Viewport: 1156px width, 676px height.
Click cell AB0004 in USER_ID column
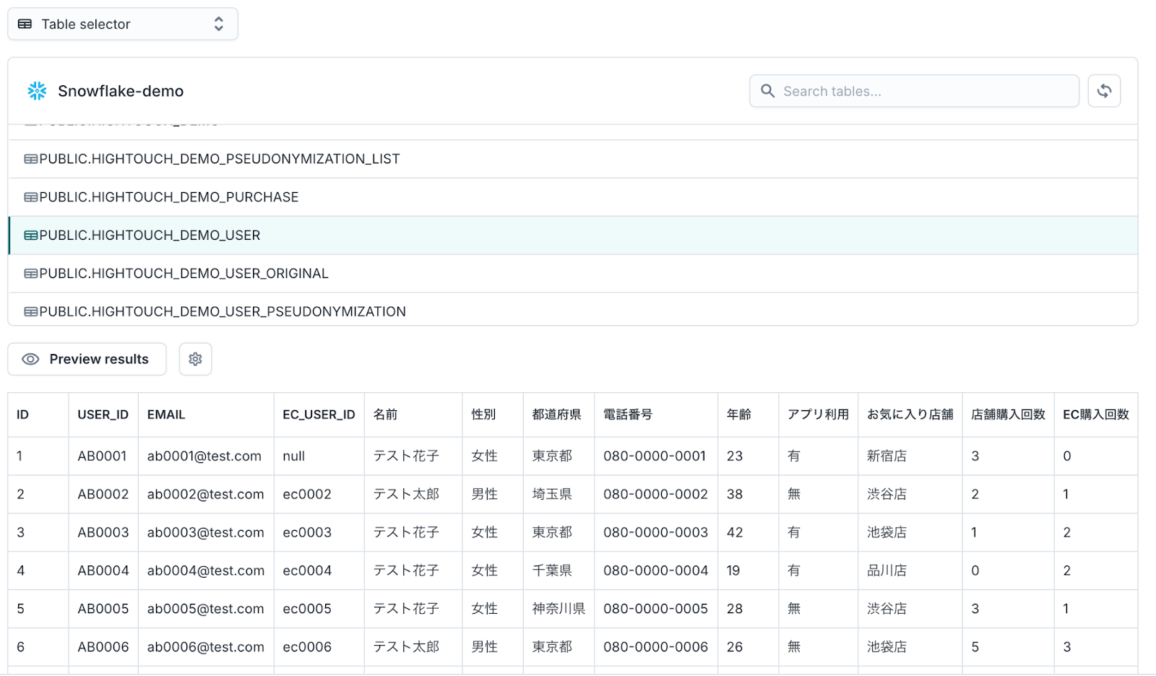[103, 571]
